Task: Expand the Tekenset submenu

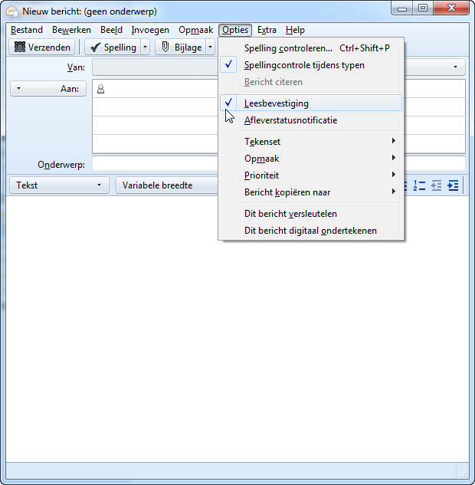Action: [x=311, y=142]
